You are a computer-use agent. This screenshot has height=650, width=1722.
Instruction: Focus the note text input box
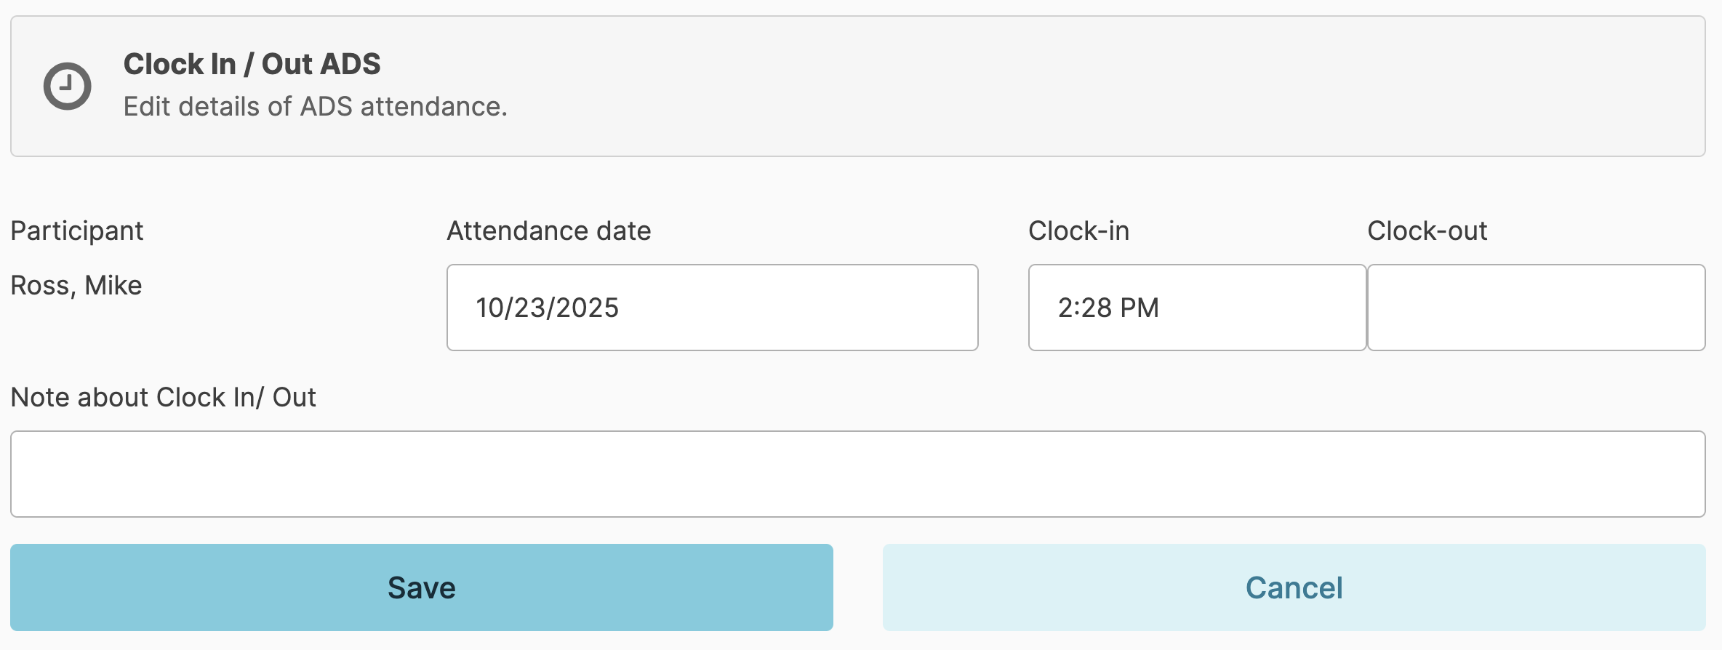click(857, 474)
